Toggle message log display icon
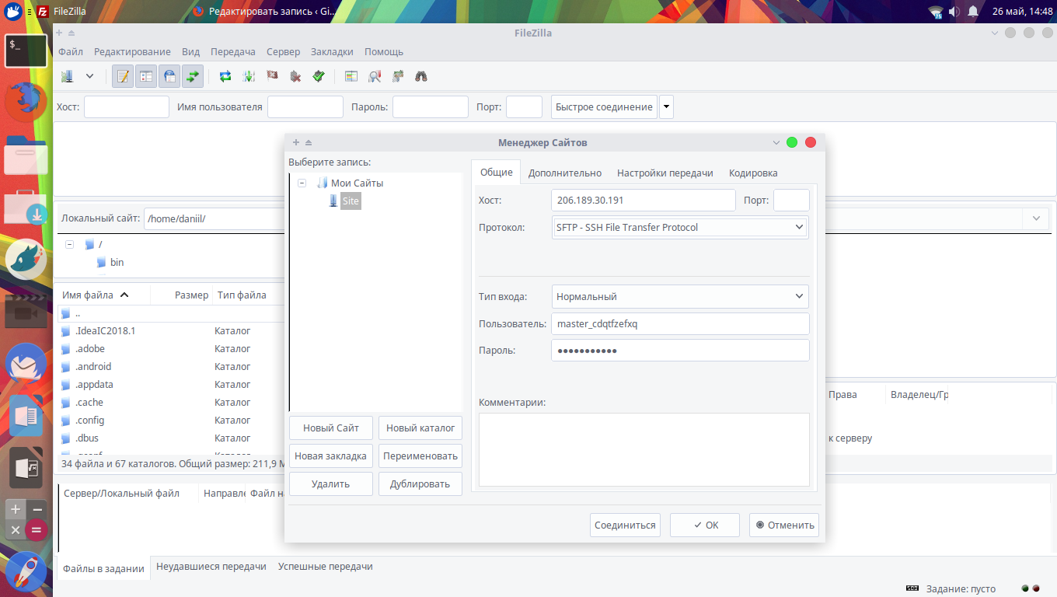This screenshot has width=1057, height=597. 123,76
